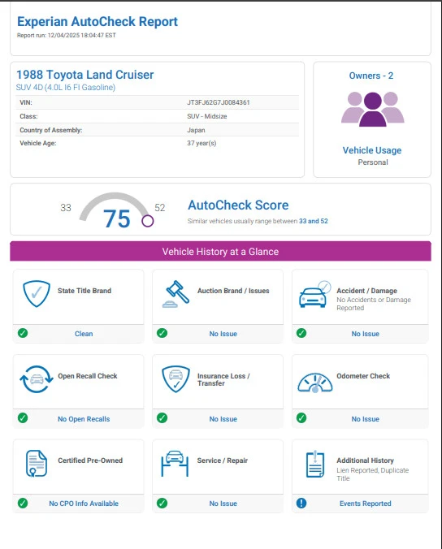Click the AutoCheck Score gauge marker
This screenshot has height=549, width=442.
(x=147, y=221)
